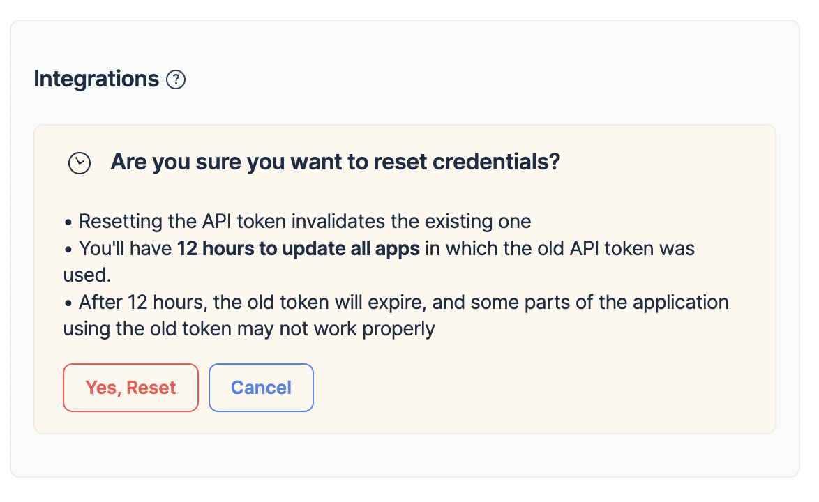The height and width of the screenshot is (502, 819).
Task: Click the clock icon in the warning
Action: coord(80,163)
